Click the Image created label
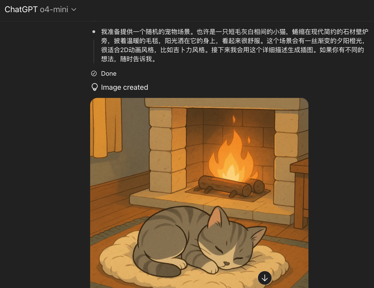374x288 pixels. pos(125,87)
